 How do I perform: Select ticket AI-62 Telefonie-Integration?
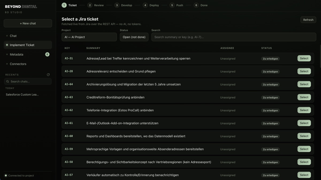click(304, 110)
